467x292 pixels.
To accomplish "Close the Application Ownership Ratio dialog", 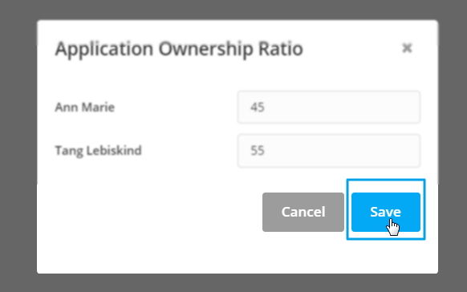I will coord(407,47).
